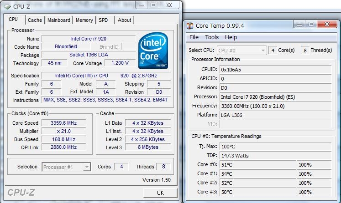Click the CPU-Z title bar app icon
The height and width of the screenshot is (203, 341).
pyautogui.click(x=7, y=6)
